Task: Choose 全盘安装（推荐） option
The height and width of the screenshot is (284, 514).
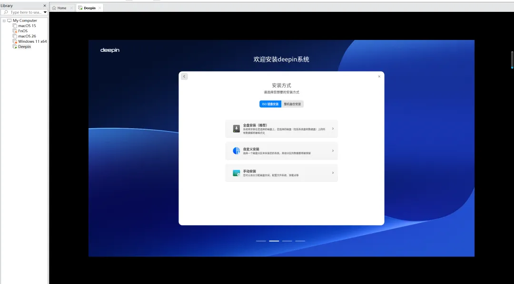Action: point(281,129)
